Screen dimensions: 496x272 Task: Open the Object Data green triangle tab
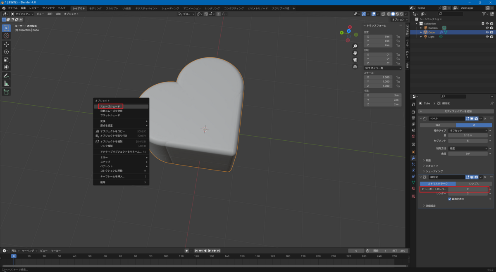tap(413, 182)
